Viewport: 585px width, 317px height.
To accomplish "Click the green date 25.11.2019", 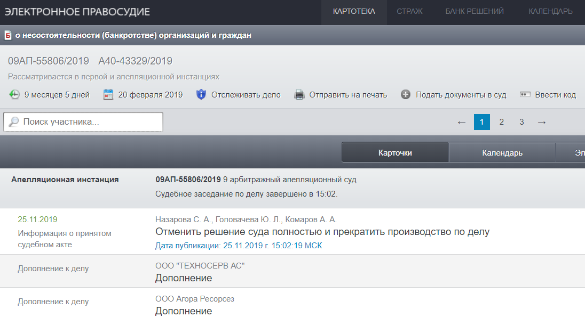I will tap(38, 220).
